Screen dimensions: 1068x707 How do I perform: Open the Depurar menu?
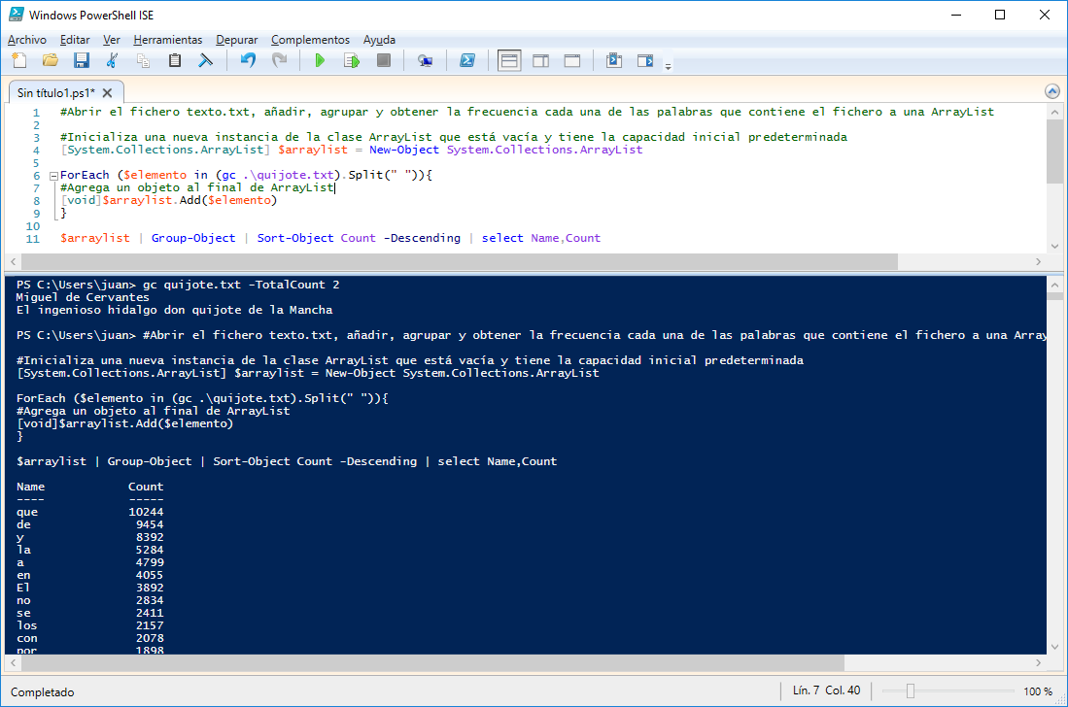(237, 40)
